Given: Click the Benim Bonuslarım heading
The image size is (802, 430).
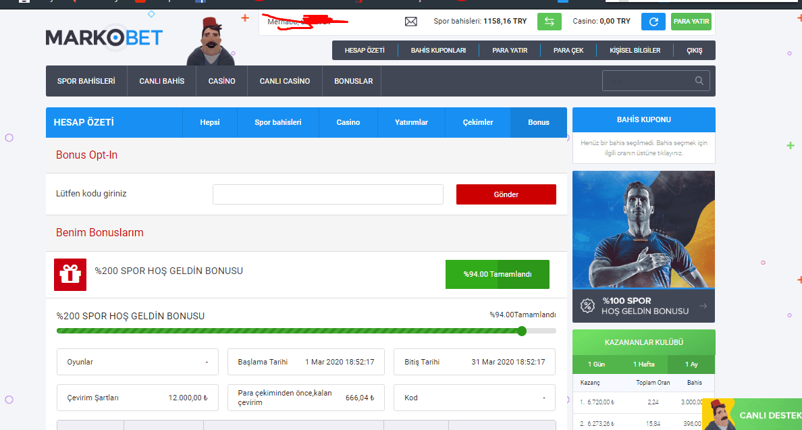Looking at the screenshot, I should (100, 233).
